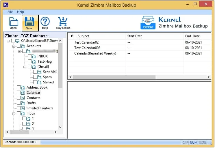Image resolution: width=215 pixels, height=148 pixels.
Task: Click the Emailed Contacts person icon
Action: point(23,108)
